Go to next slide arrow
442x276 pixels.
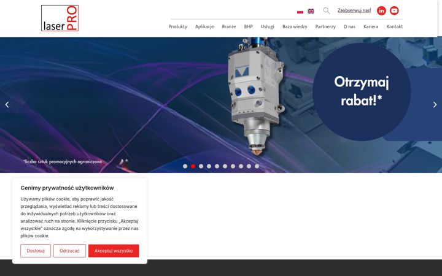click(x=435, y=105)
